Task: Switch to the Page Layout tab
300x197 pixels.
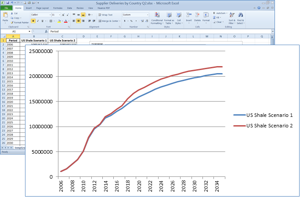Action: point(42,8)
